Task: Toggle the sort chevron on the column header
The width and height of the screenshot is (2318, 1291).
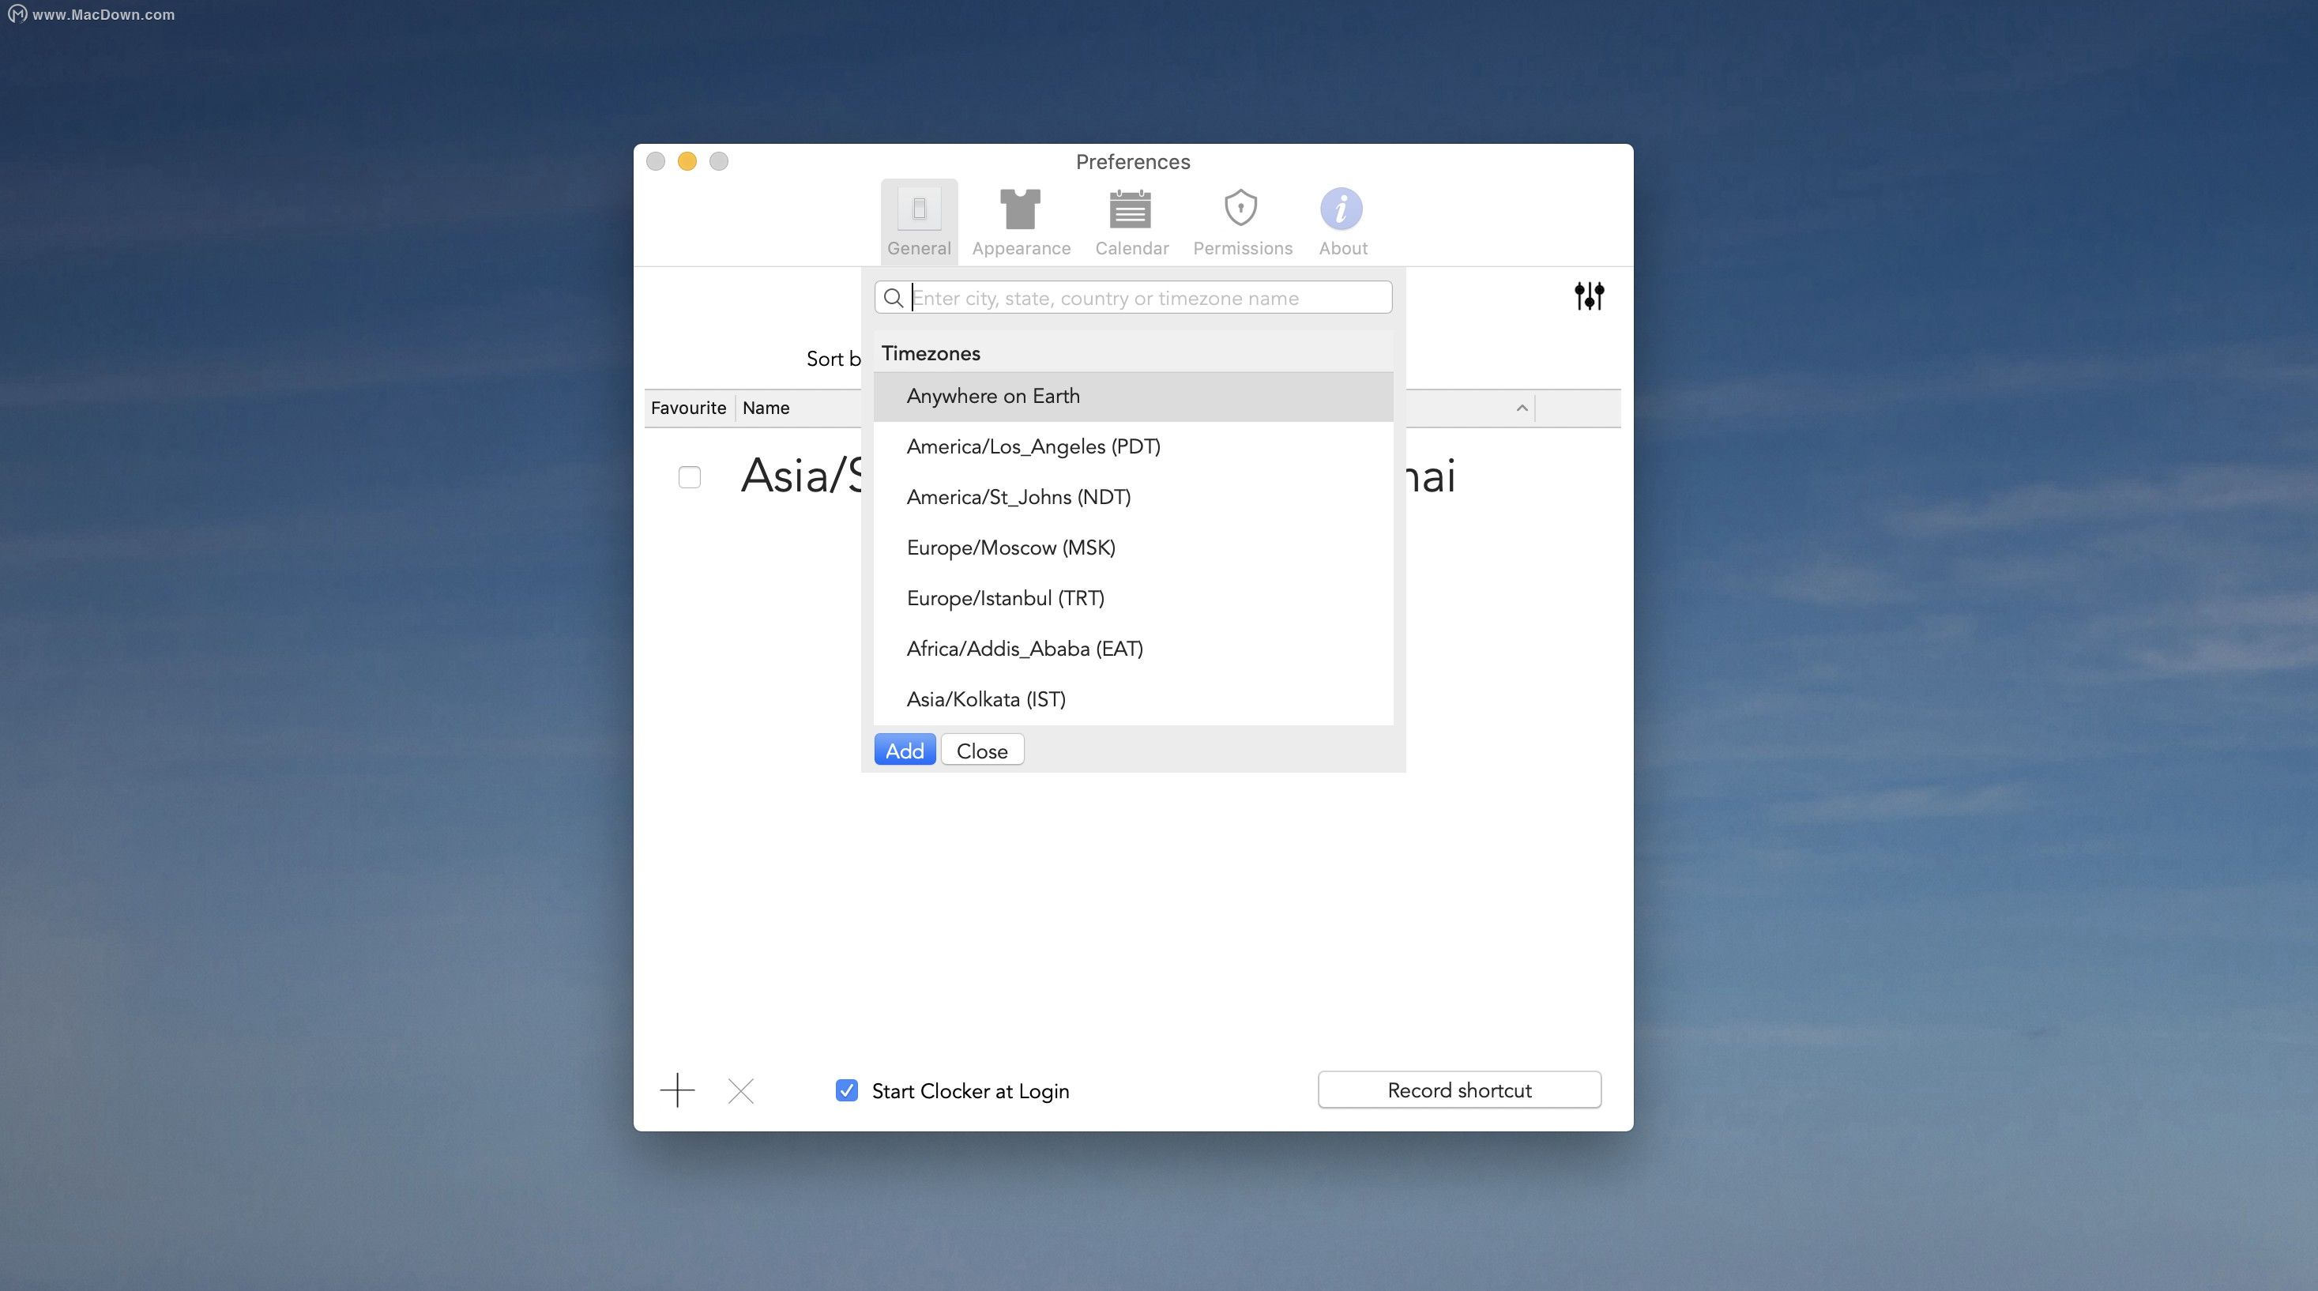Action: (x=1521, y=408)
